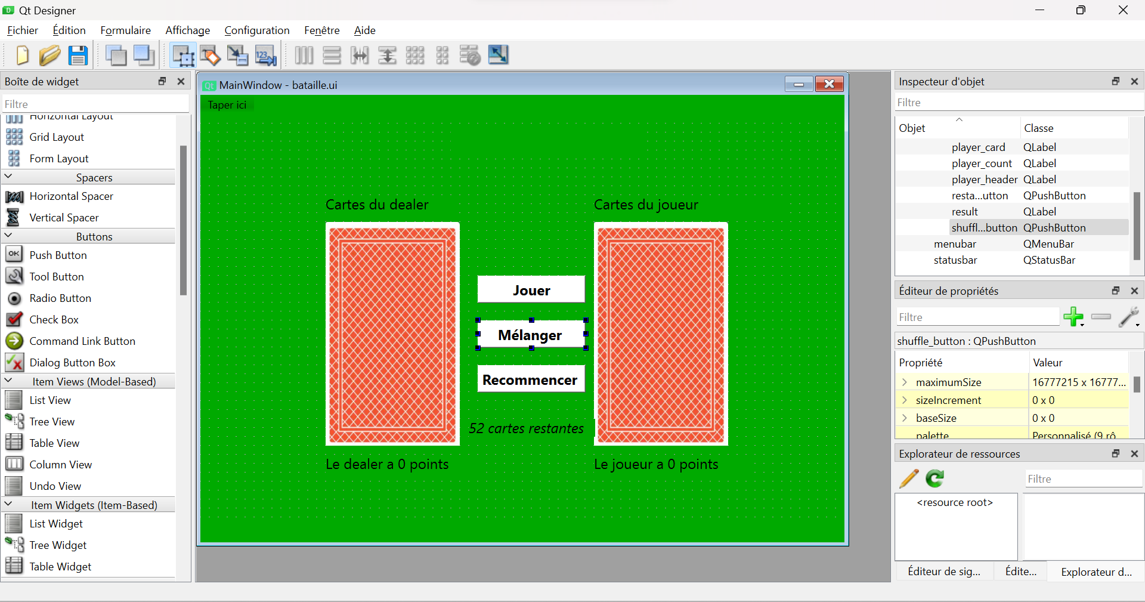Select Dialog Button Box widget
This screenshot has height=602, width=1145.
point(72,362)
